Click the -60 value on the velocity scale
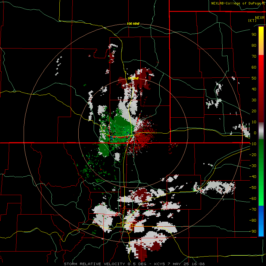Viewport: 266px width, 266px height. [x=253, y=199]
